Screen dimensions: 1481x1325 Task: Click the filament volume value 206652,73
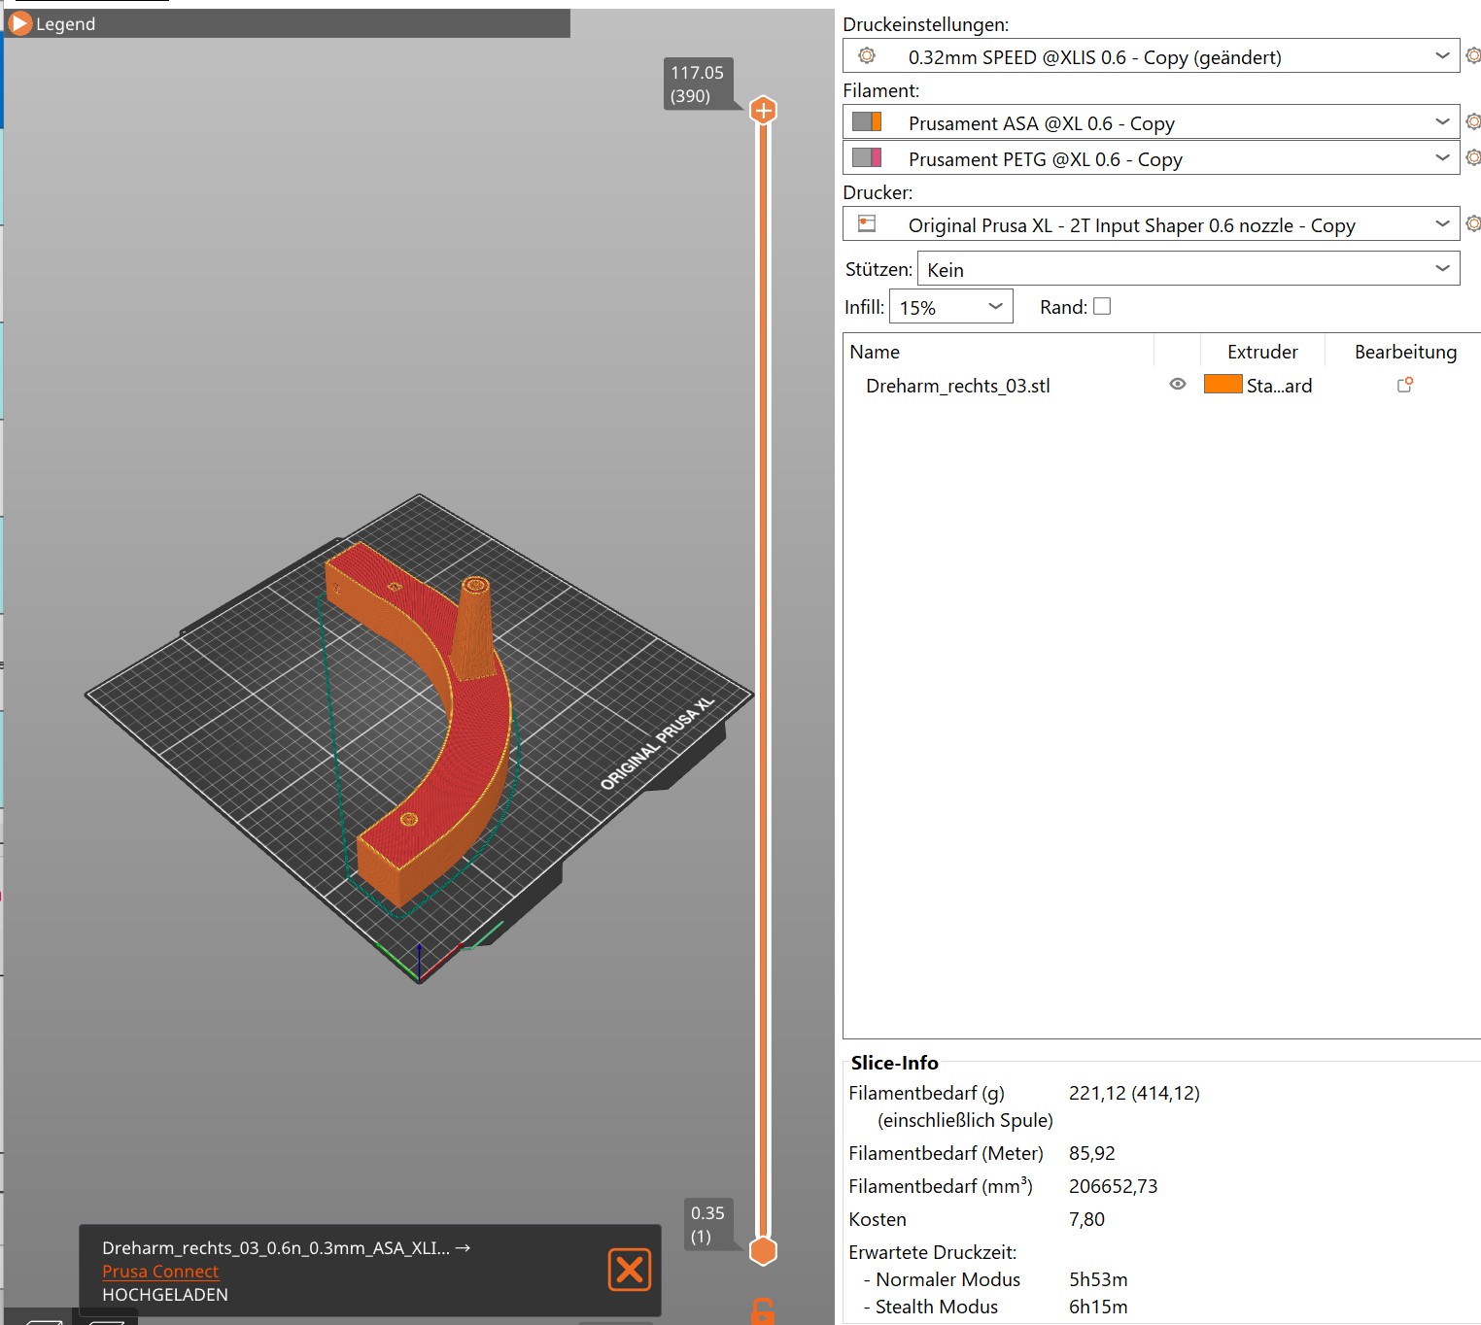tap(1114, 1186)
